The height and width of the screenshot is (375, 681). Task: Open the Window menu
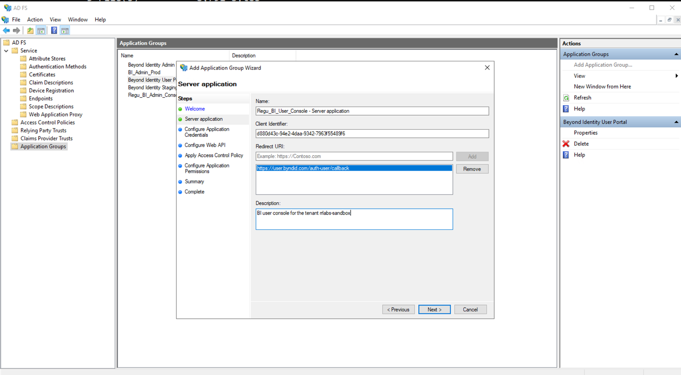tap(78, 20)
